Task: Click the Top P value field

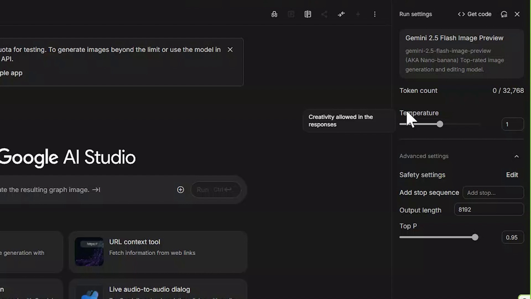Action: coord(512,238)
